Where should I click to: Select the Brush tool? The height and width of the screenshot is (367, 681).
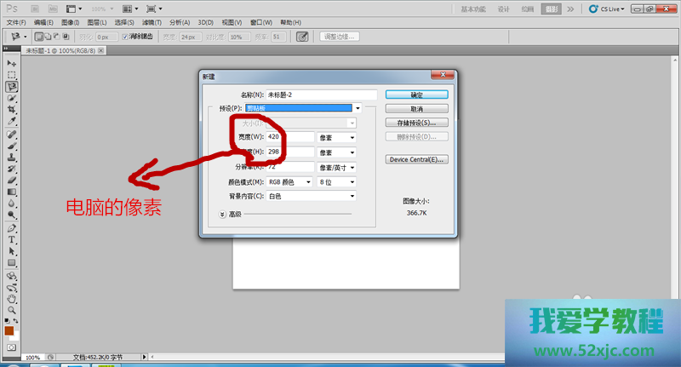tap(12, 146)
